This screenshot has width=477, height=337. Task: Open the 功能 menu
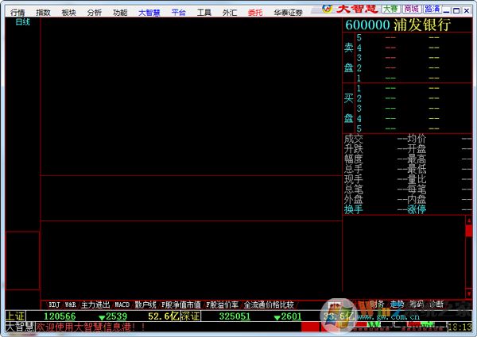pos(120,13)
